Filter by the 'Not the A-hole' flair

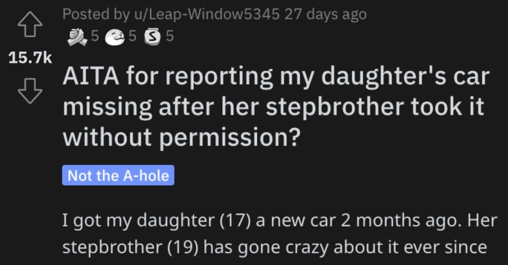point(118,175)
